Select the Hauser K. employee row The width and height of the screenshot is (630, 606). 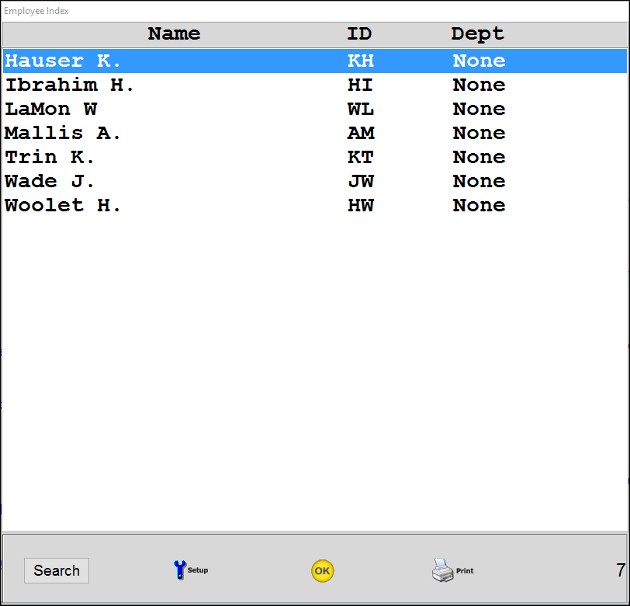point(314,61)
